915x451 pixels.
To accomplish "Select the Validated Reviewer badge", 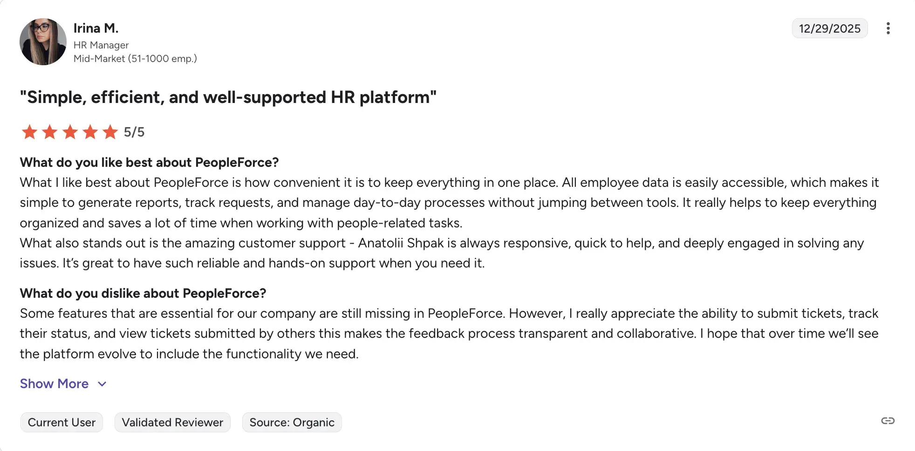I will click(172, 422).
